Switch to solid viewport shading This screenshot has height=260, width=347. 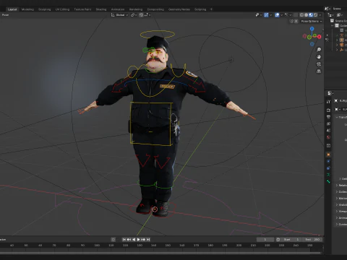306,15
